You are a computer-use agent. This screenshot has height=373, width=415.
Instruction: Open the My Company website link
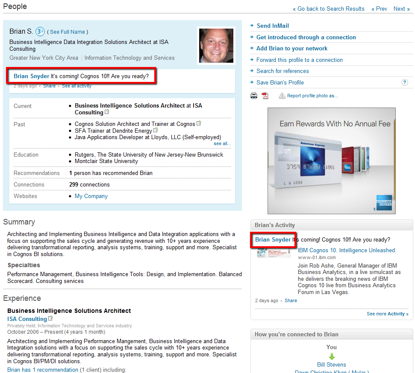[x=91, y=196]
